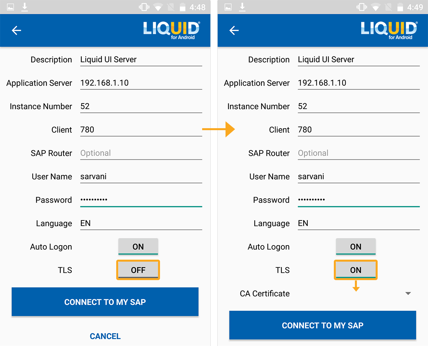The image size is (428, 346).
Task: Tap the Cancel link
Action: point(105,336)
